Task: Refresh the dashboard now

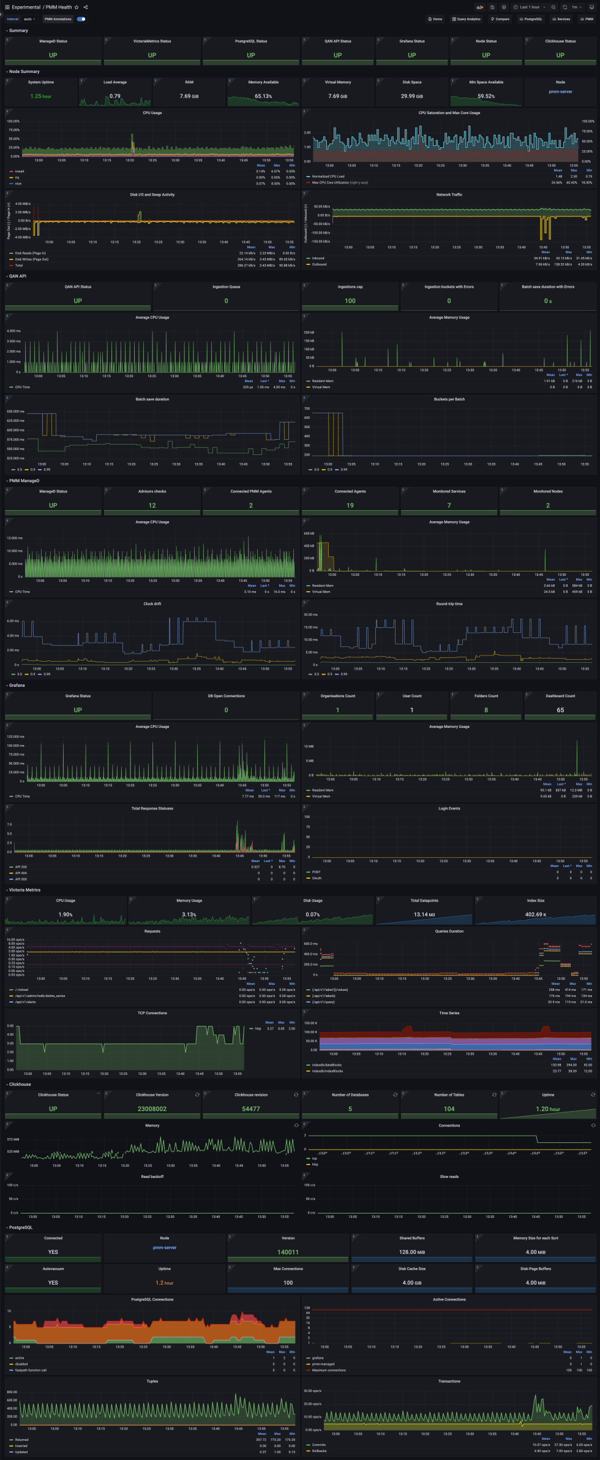Action: point(564,7)
